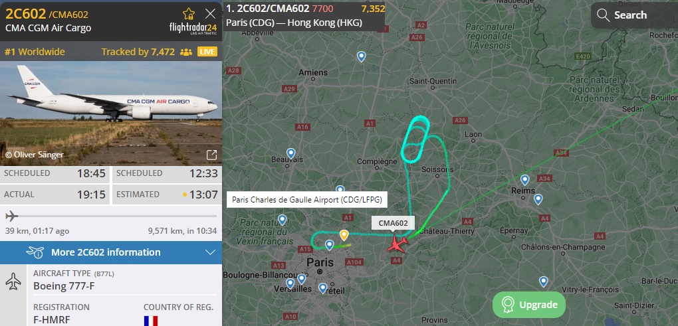Open the aircraft photo in external link

coord(211,155)
